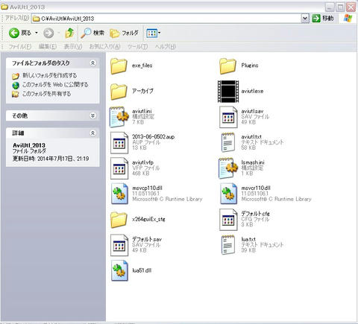Image resolution: width=358 pixels, height=324 pixels.
Task: Click 新しいフォルダを作成する link
Action: click(50, 75)
